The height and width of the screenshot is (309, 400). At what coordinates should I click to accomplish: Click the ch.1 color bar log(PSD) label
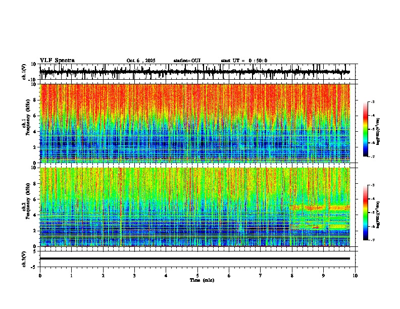pyautogui.click(x=378, y=132)
